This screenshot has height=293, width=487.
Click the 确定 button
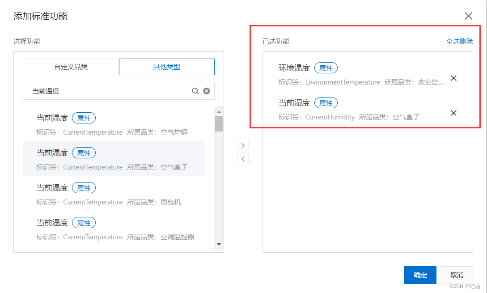point(420,275)
